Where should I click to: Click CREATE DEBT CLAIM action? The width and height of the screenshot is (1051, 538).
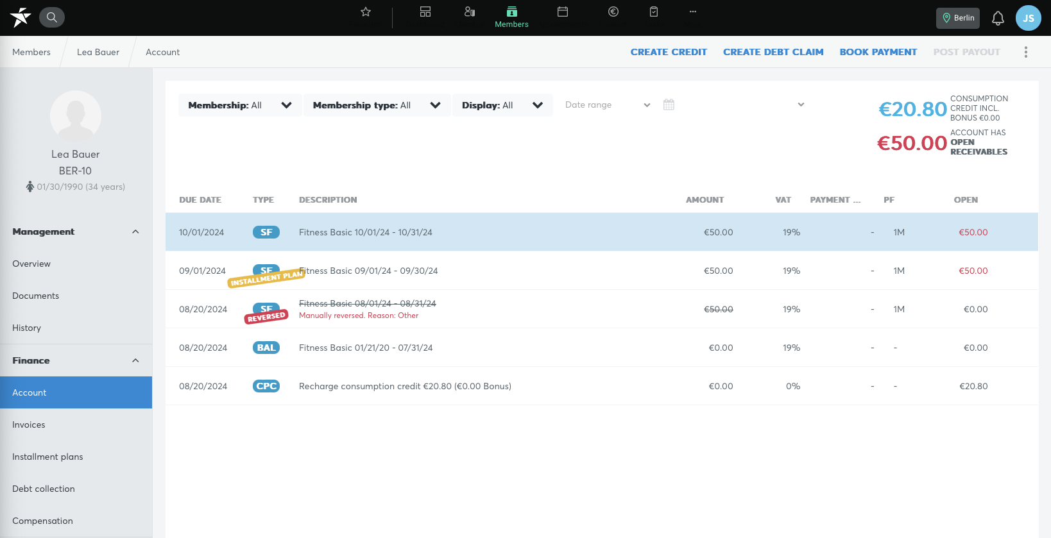773,52
